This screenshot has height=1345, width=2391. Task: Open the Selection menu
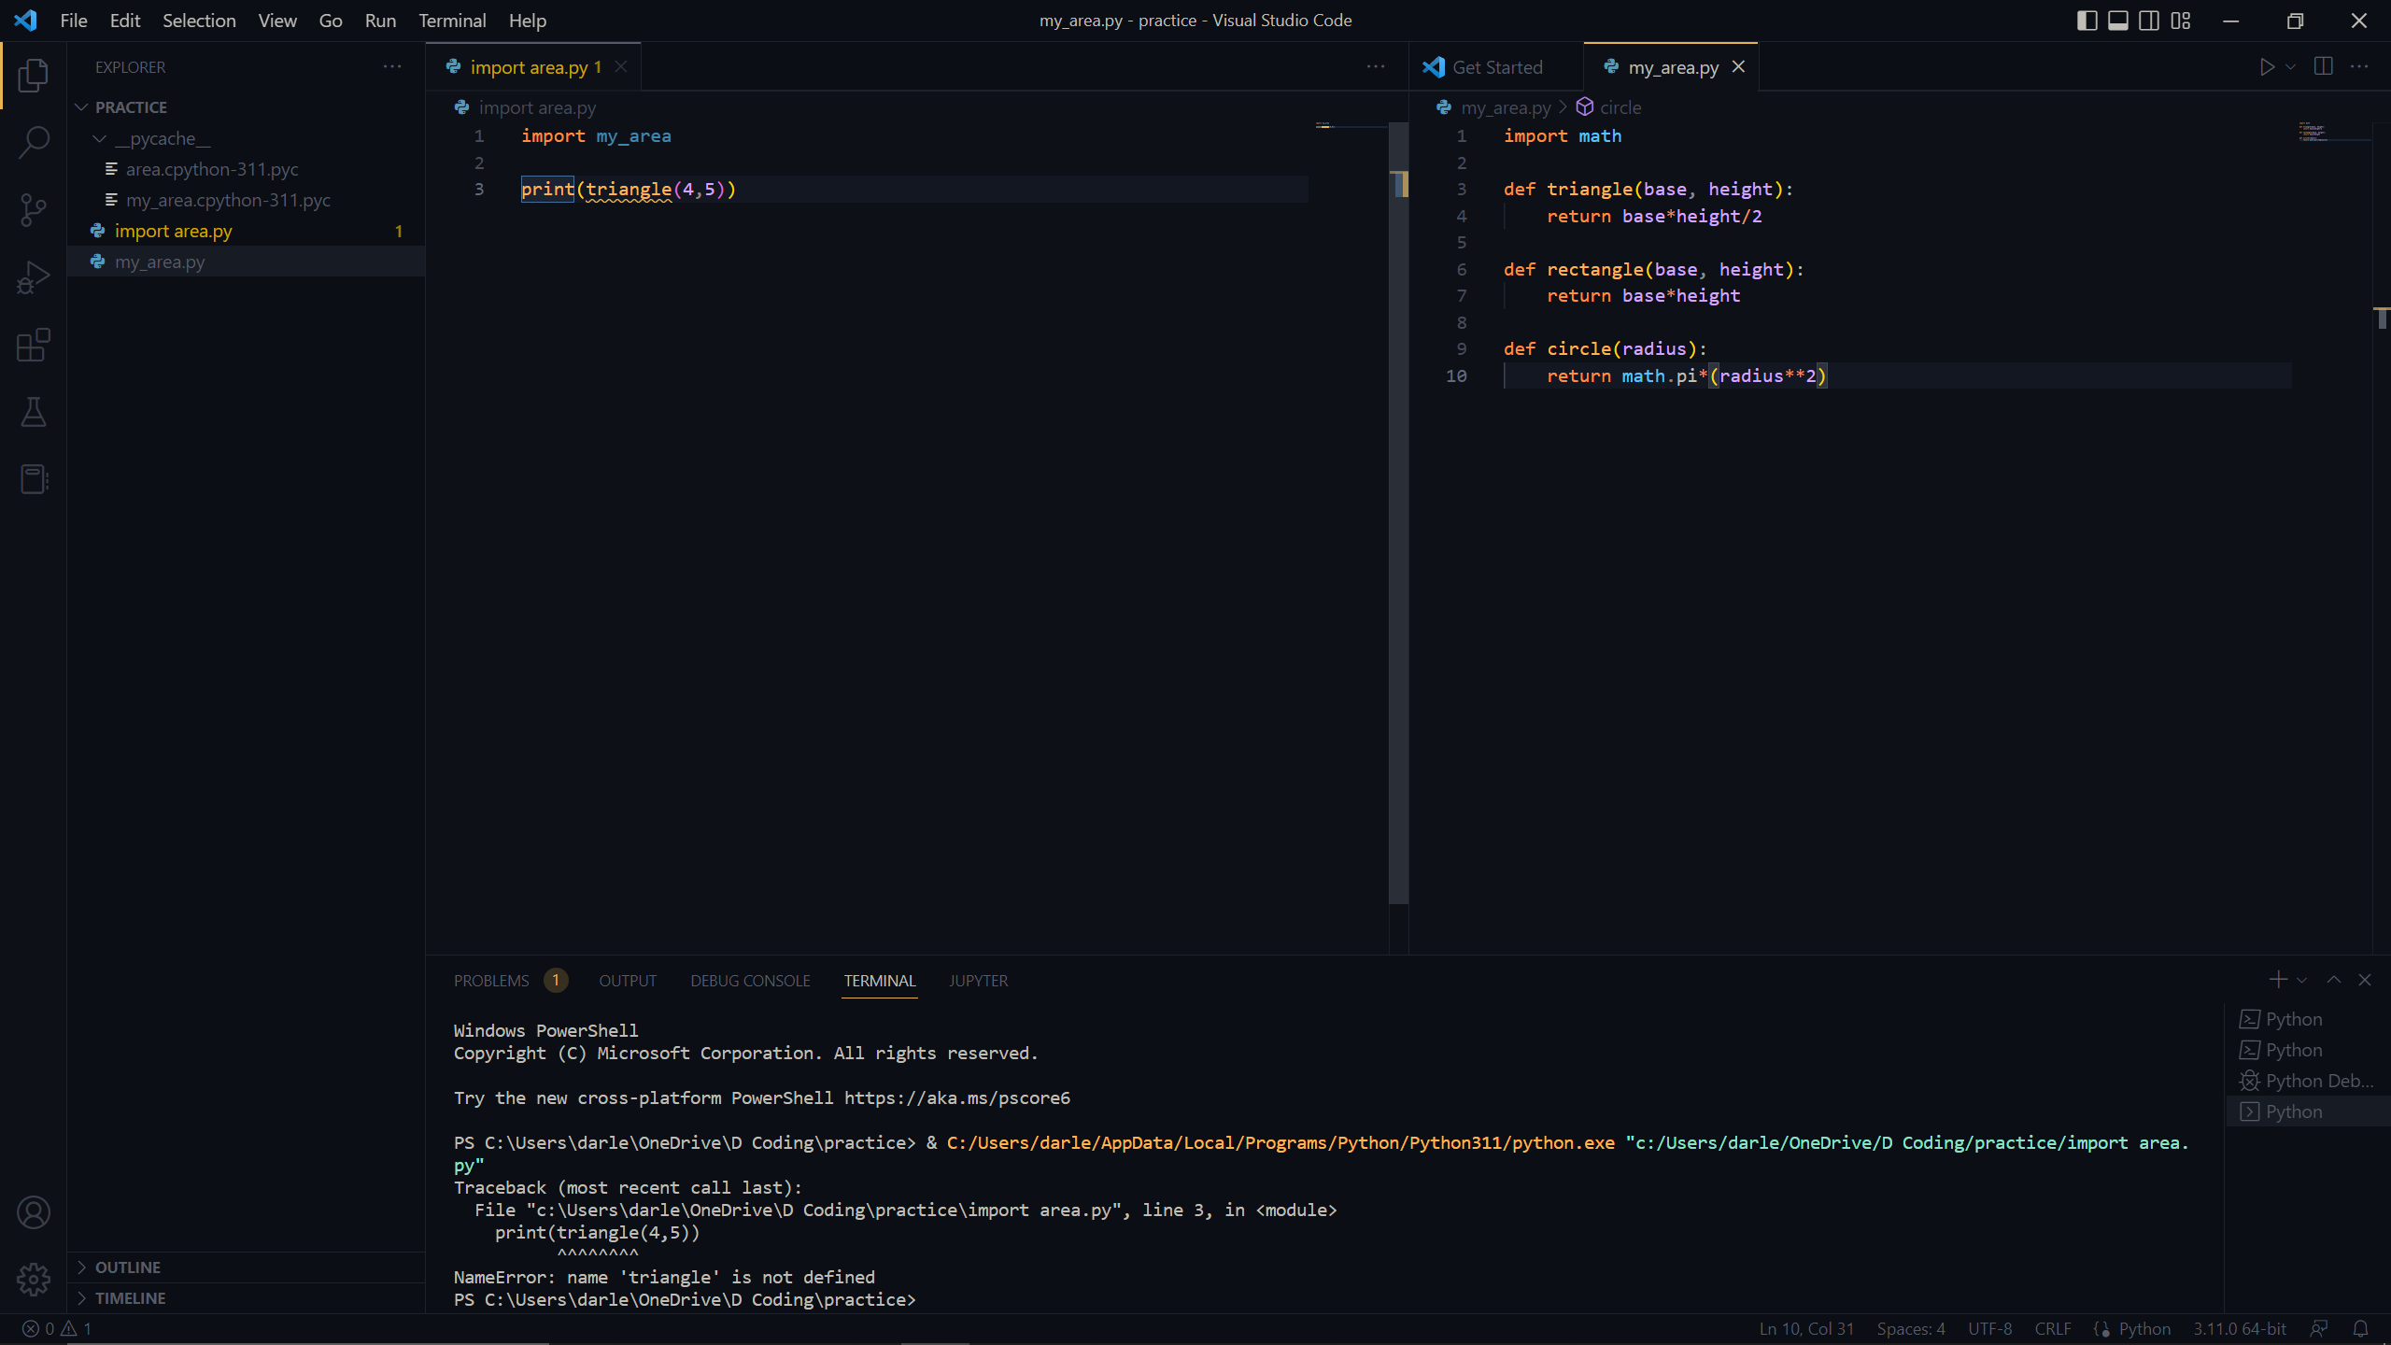pos(199,21)
